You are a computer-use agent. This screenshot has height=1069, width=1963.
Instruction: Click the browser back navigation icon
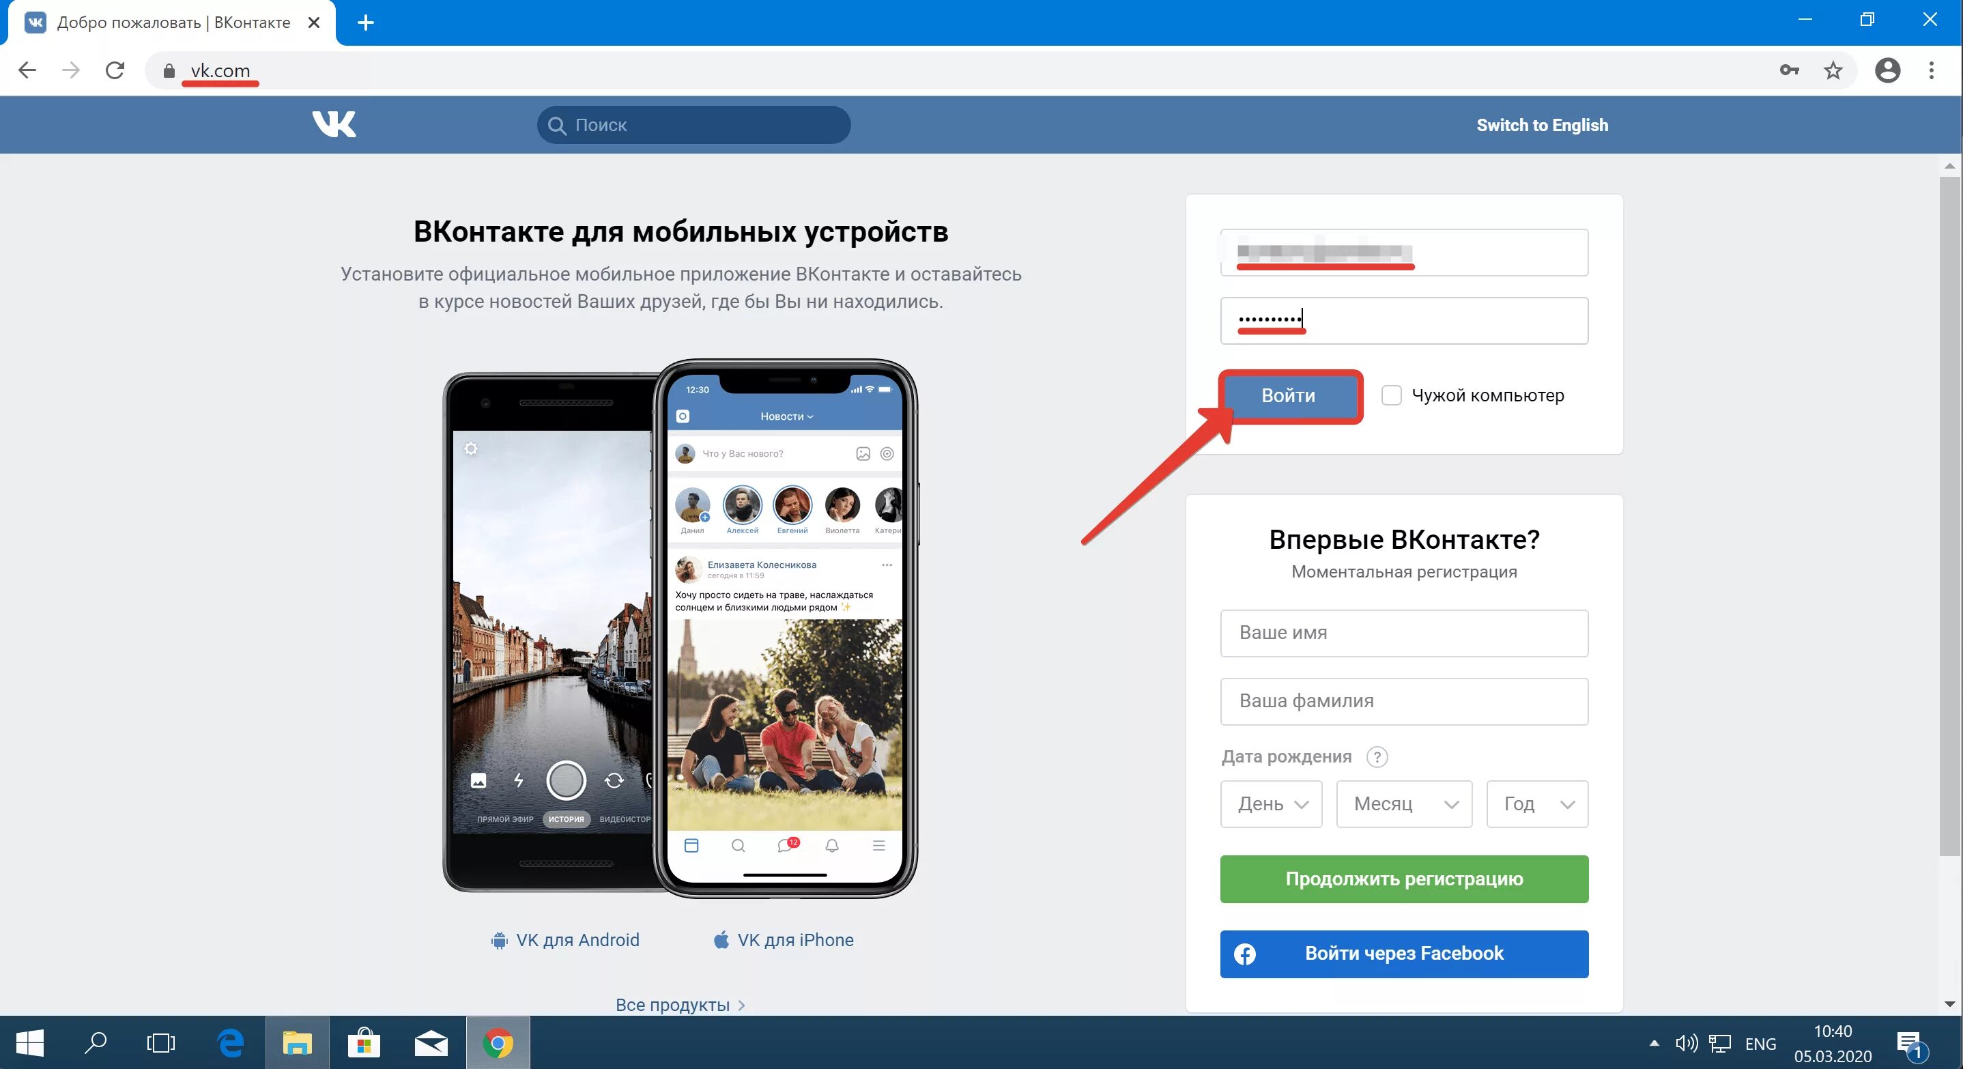point(27,70)
